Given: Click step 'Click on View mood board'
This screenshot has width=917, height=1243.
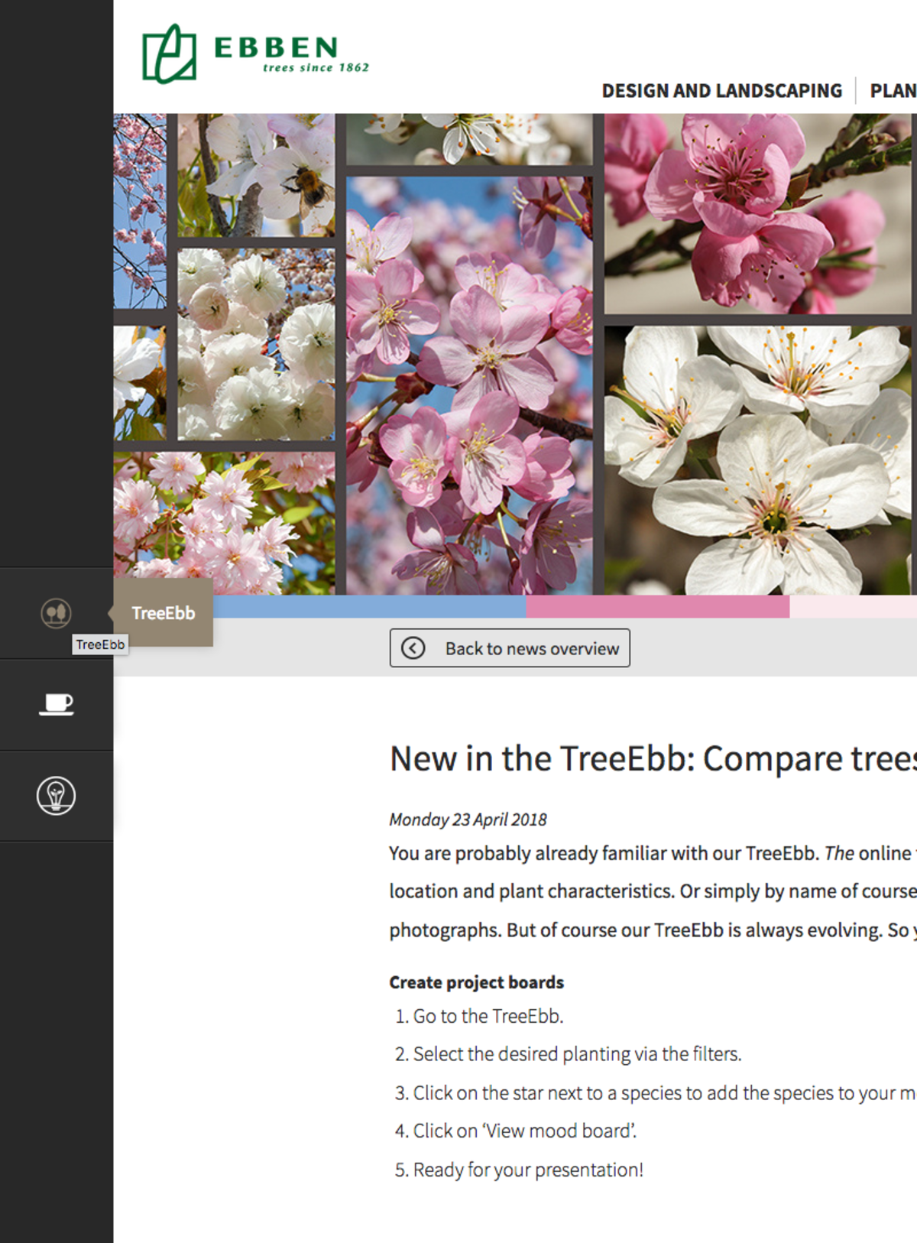Looking at the screenshot, I should click(525, 1131).
